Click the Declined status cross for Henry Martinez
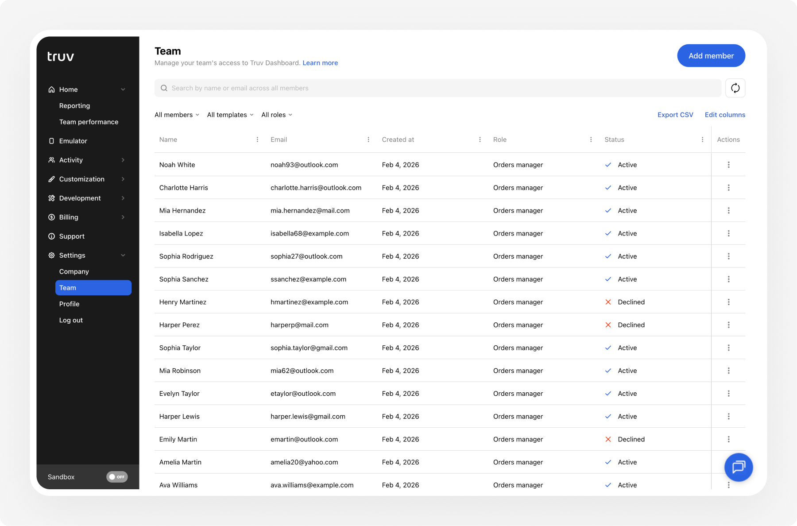 [x=608, y=302]
